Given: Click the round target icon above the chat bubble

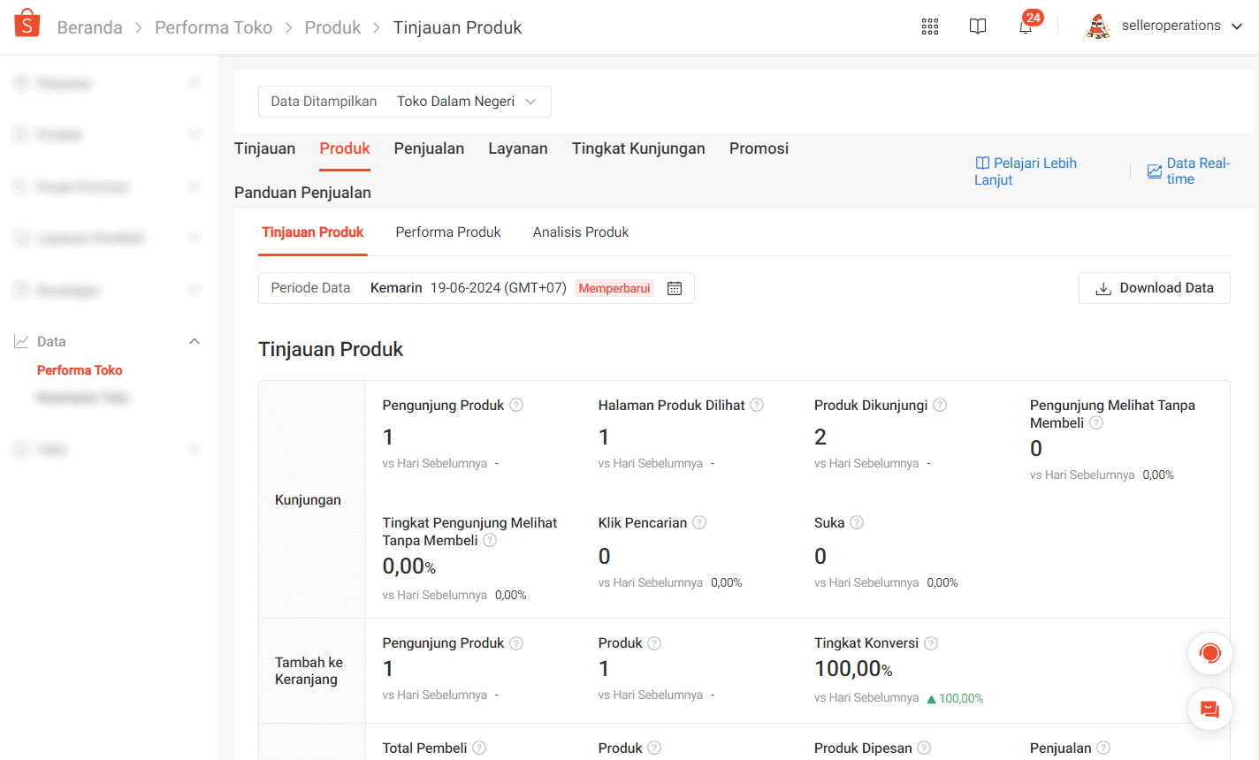Looking at the screenshot, I should [1209, 653].
